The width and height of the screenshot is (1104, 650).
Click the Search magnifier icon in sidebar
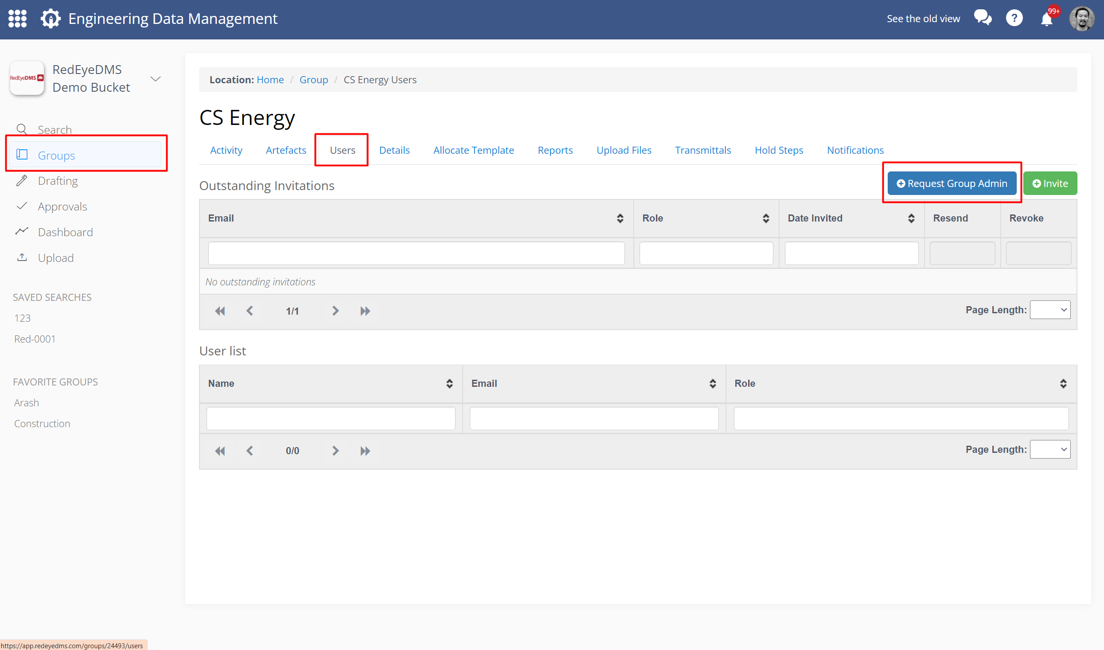[22, 129]
